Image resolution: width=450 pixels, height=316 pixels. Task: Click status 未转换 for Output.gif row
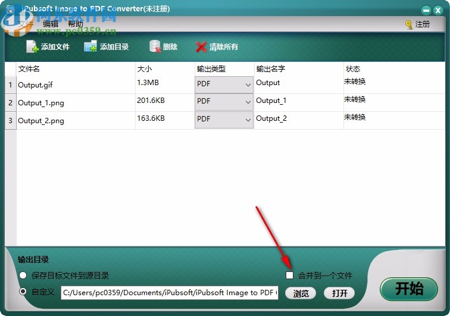point(355,82)
